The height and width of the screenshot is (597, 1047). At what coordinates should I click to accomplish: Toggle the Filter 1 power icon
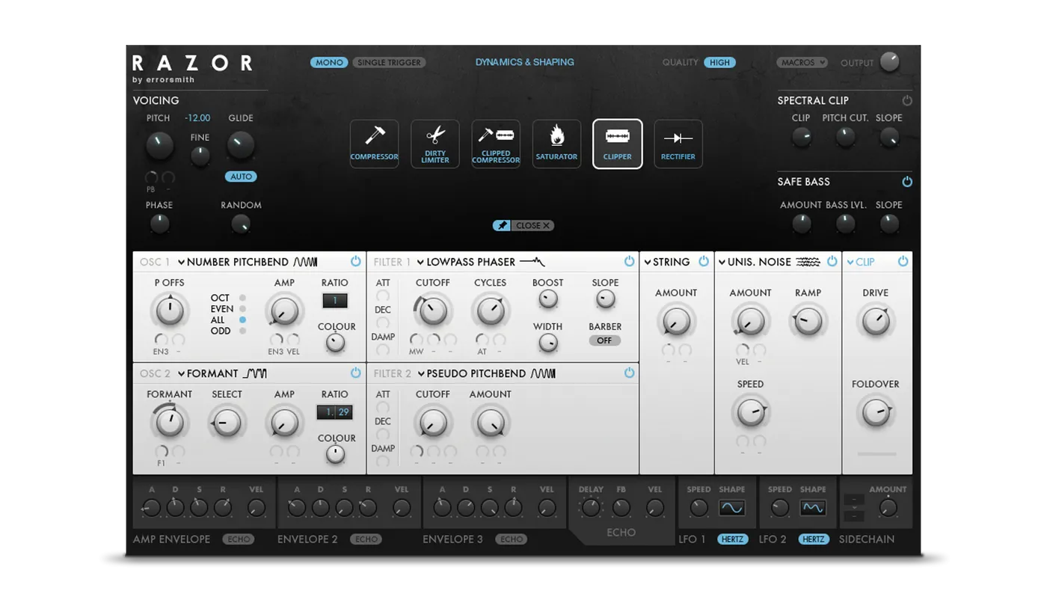pyautogui.click(x=629, y=262)
